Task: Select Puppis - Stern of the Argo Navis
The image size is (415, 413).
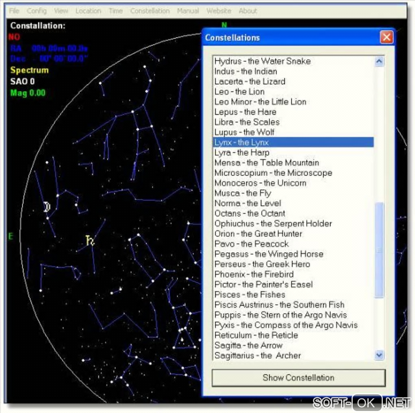Action: 293,315
